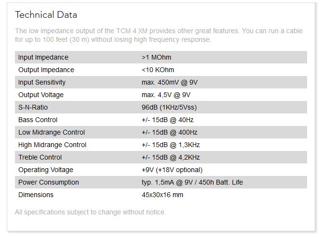The height and width of the screenshot is (237, 322).
Task: Click the 45x30x16 mm dimensions value
Action: (162, 195)
